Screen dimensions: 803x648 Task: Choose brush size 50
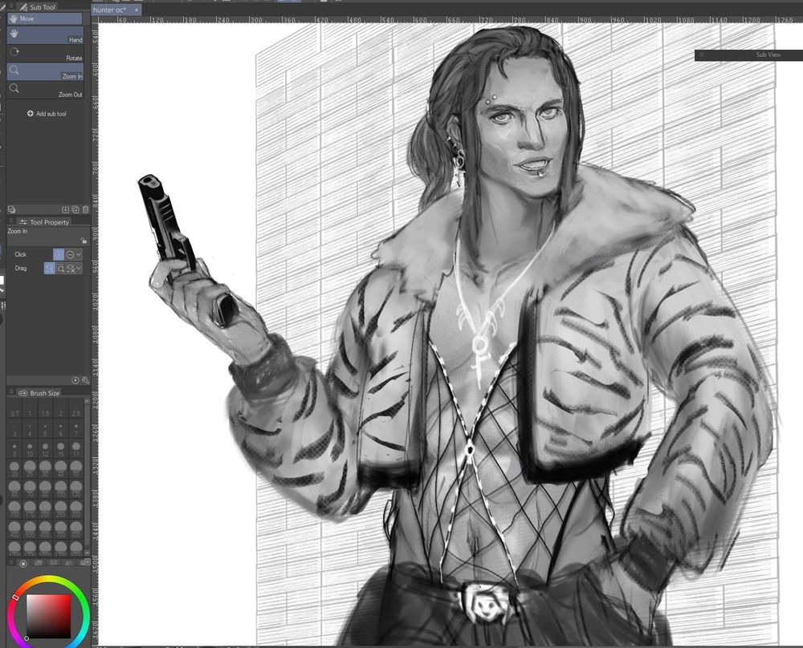(x=76, y=469)
